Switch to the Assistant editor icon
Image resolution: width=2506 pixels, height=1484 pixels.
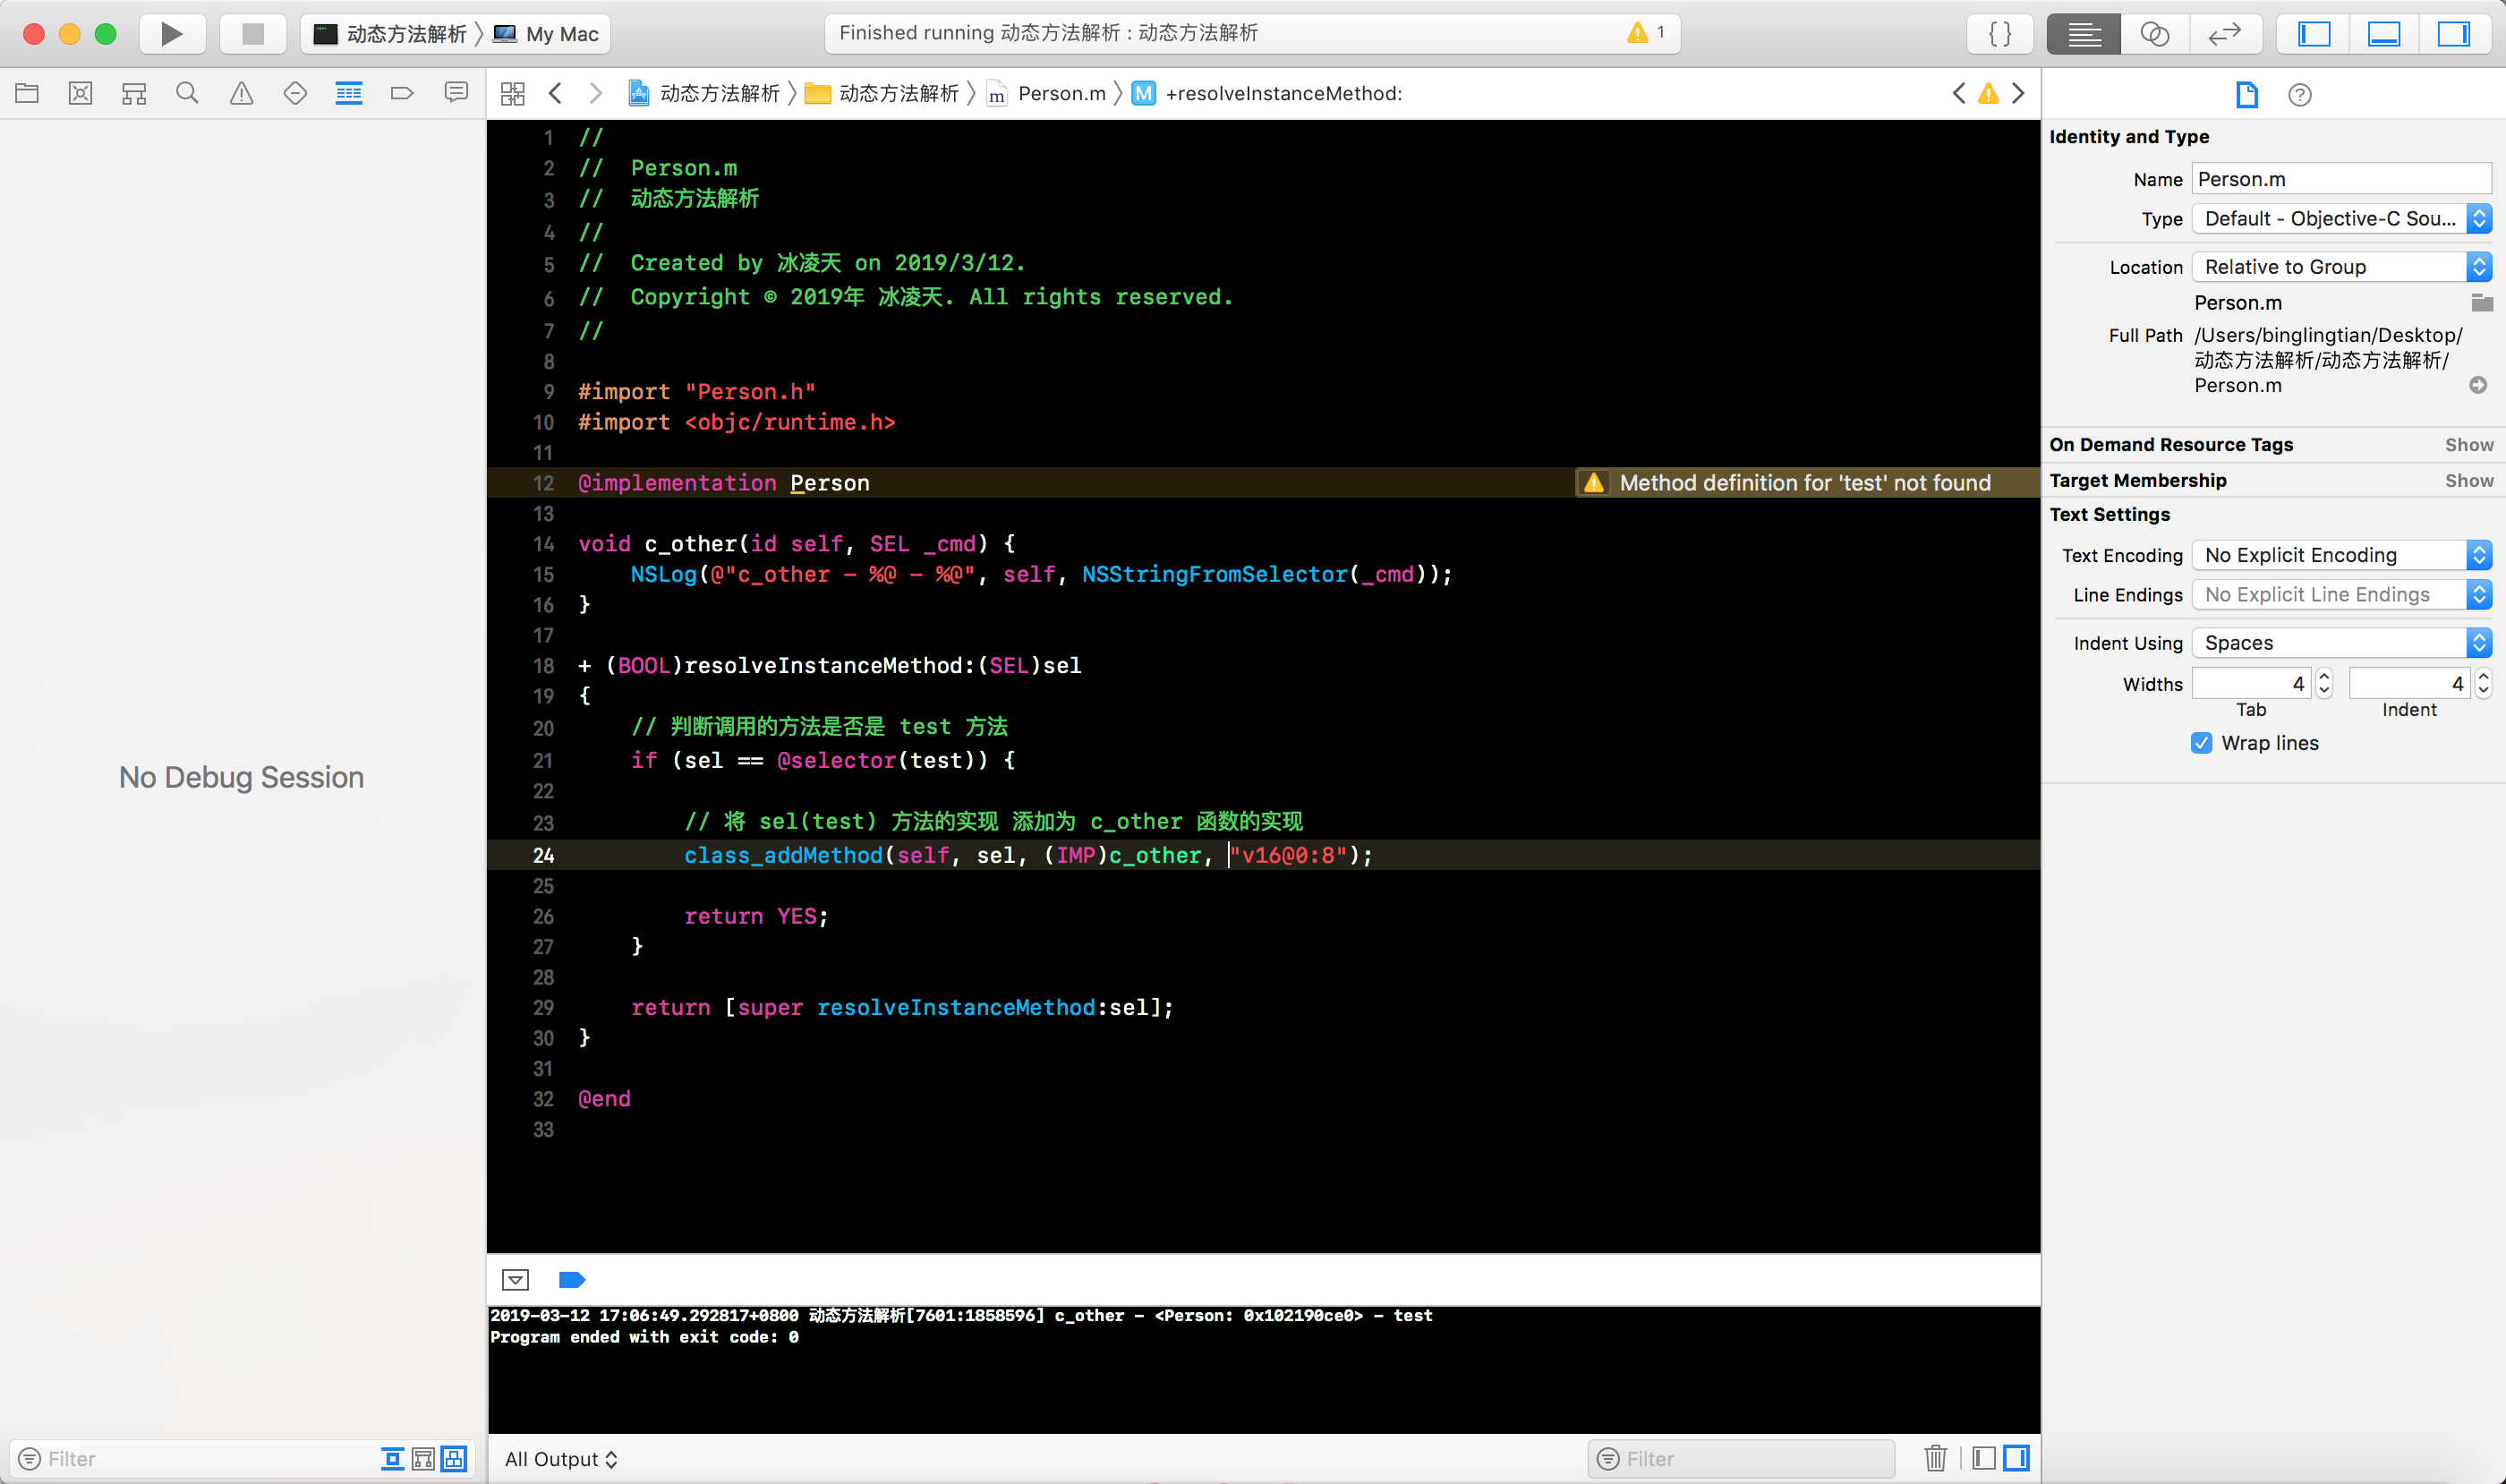click(2154, 34)
